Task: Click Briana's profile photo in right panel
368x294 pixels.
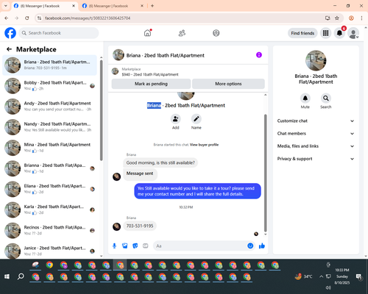Action: (x=316, y=60)
